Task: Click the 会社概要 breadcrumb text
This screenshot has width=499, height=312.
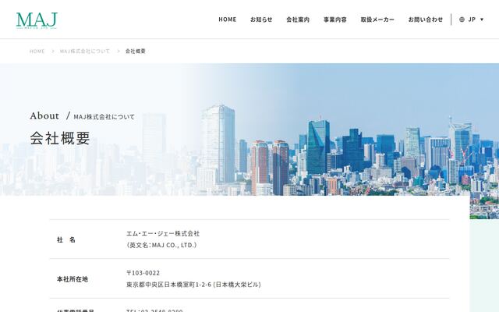Action: click(x=135, y=51)
